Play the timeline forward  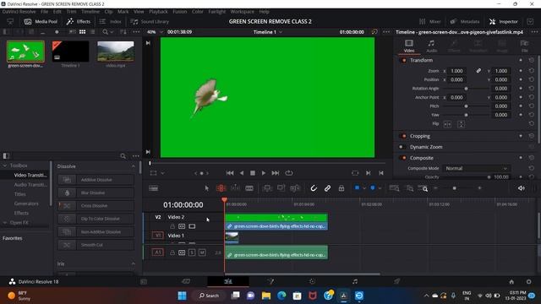[x=264, y=172]
